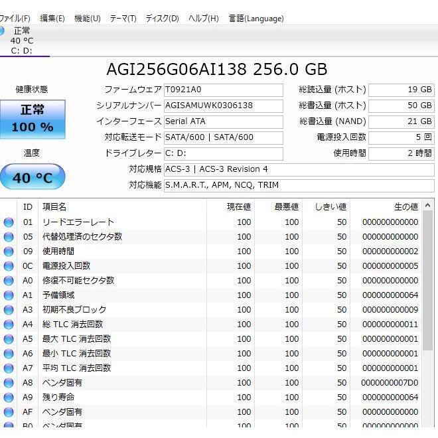Open the ファイル(F) menu
This screenshot has width=438, height=438.
point(15,19)
